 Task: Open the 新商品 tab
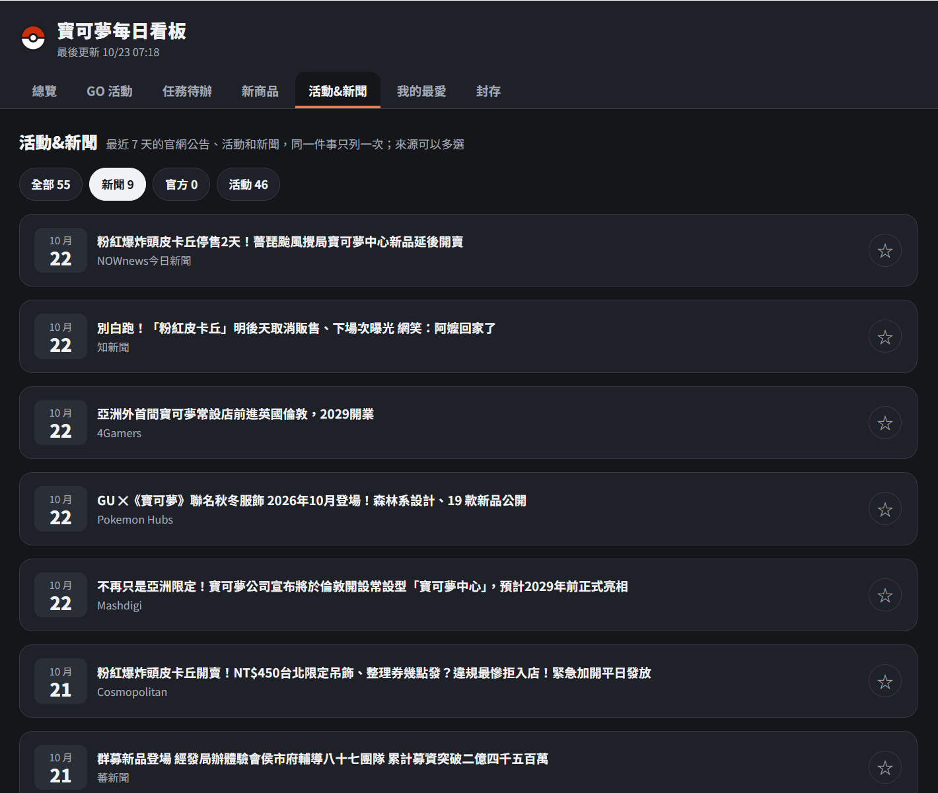(x=260, y=91)
